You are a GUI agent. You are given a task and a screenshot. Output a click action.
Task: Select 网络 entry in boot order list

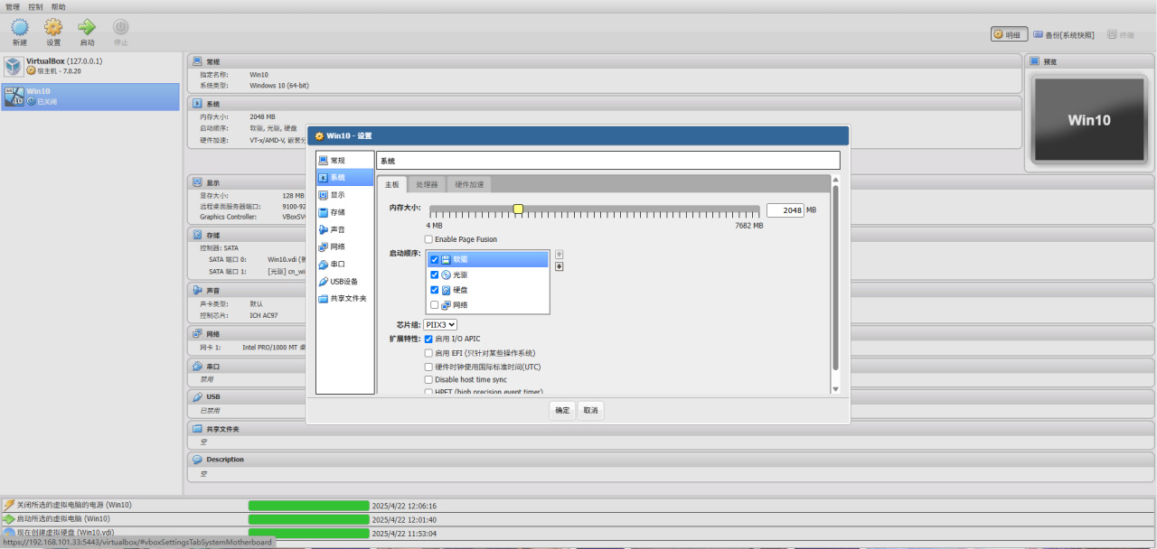(488, 305)
